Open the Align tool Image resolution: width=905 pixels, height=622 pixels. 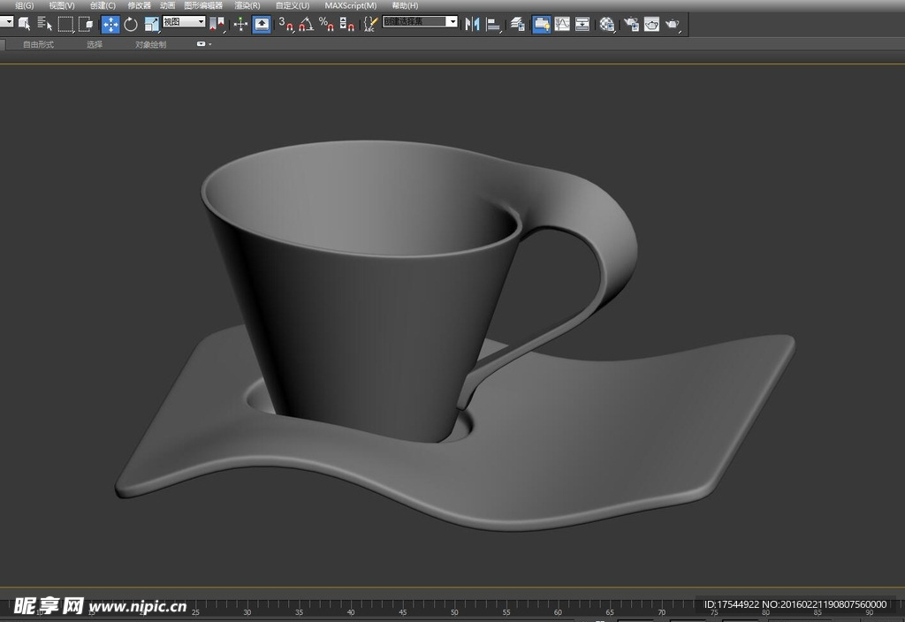494,24
